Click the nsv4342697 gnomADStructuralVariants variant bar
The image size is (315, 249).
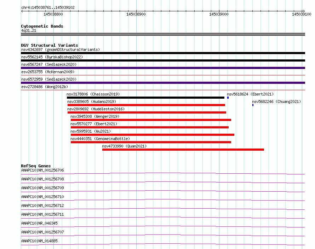tap(163, 53)
